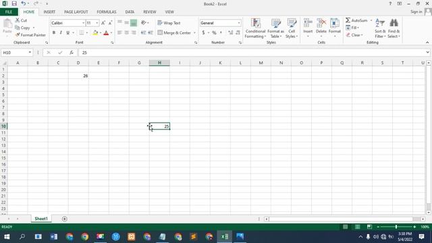This screenshot has height=243, width=432.
Task: Toggle Center horizontal alignment
Action: click(126, 33)
